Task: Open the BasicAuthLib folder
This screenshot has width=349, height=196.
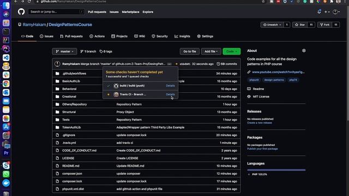Action: [71, 81]
